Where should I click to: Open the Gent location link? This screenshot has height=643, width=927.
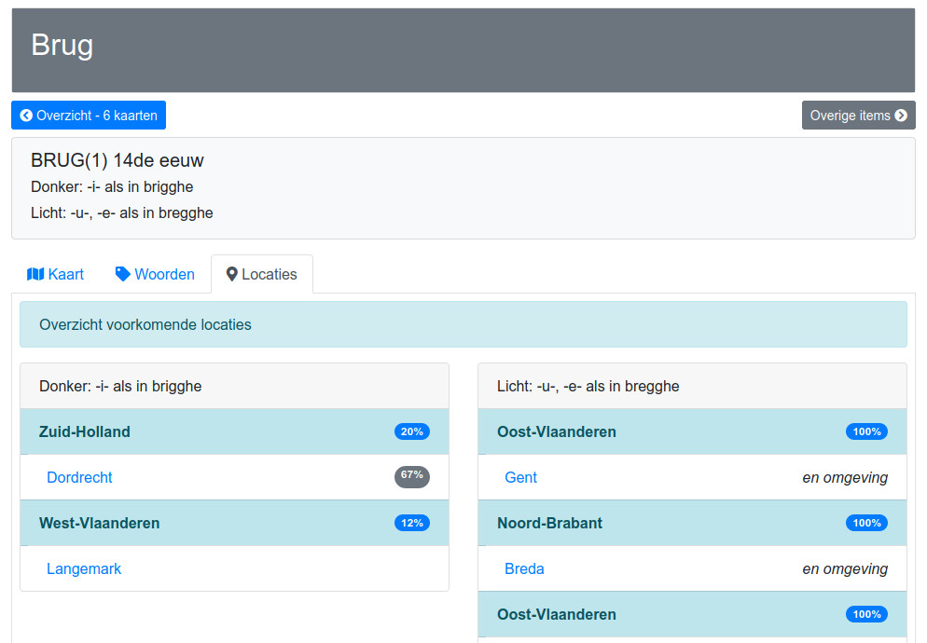click(x=520, y=477)
